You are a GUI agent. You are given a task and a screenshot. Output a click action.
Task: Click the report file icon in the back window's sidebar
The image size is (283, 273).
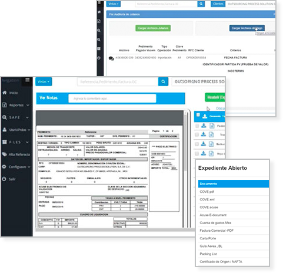[99, 21]
